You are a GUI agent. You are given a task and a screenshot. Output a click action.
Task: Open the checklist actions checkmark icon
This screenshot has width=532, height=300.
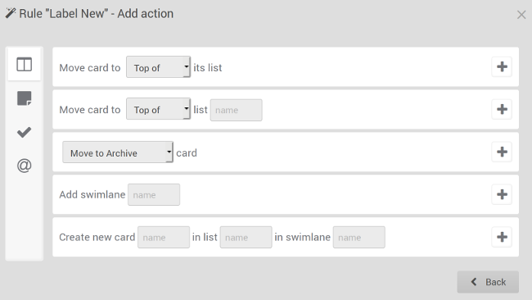24,132
